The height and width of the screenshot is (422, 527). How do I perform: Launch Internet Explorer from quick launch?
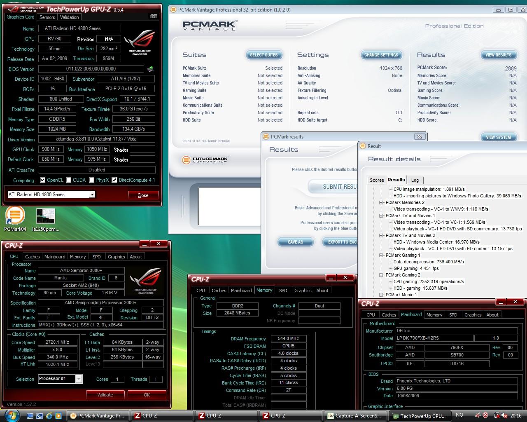[x=49, y=416]
